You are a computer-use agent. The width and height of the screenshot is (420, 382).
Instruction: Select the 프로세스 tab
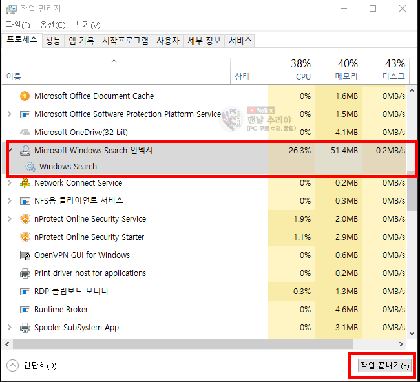[x=22, y=40]
